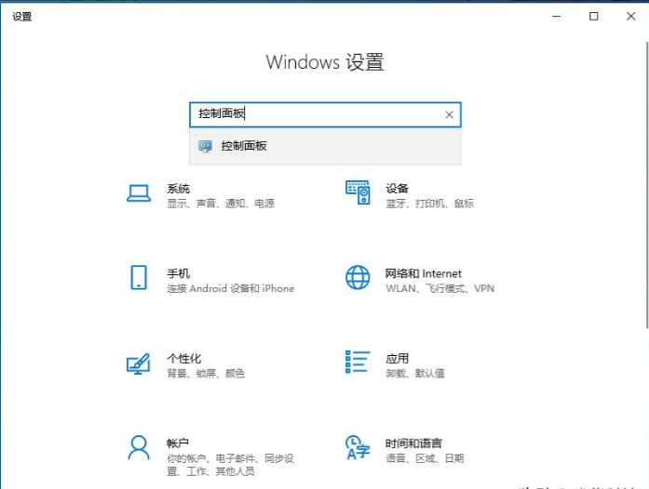Open the 应用 settings category
The height and width of the screenshot is (489, 649).
(397, 358)
